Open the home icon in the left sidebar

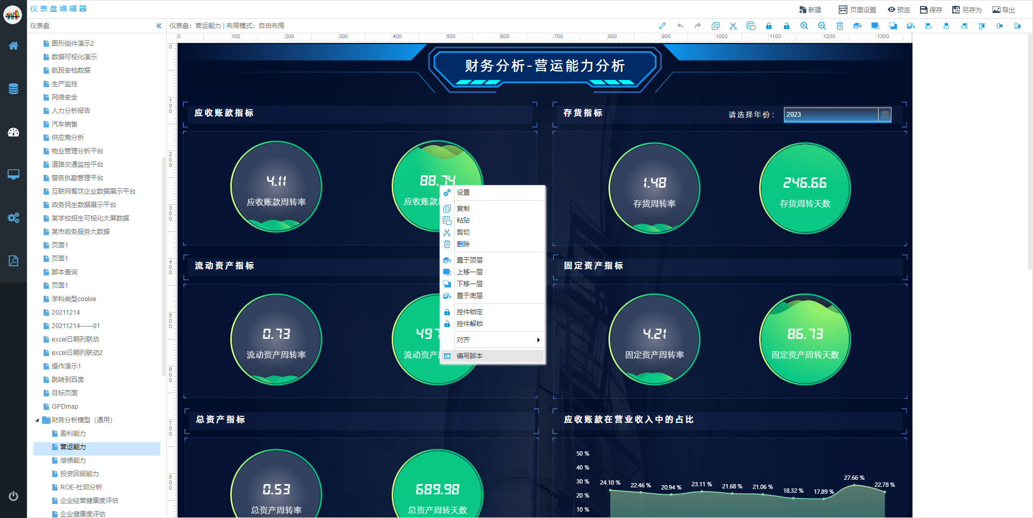click(13, 46)
